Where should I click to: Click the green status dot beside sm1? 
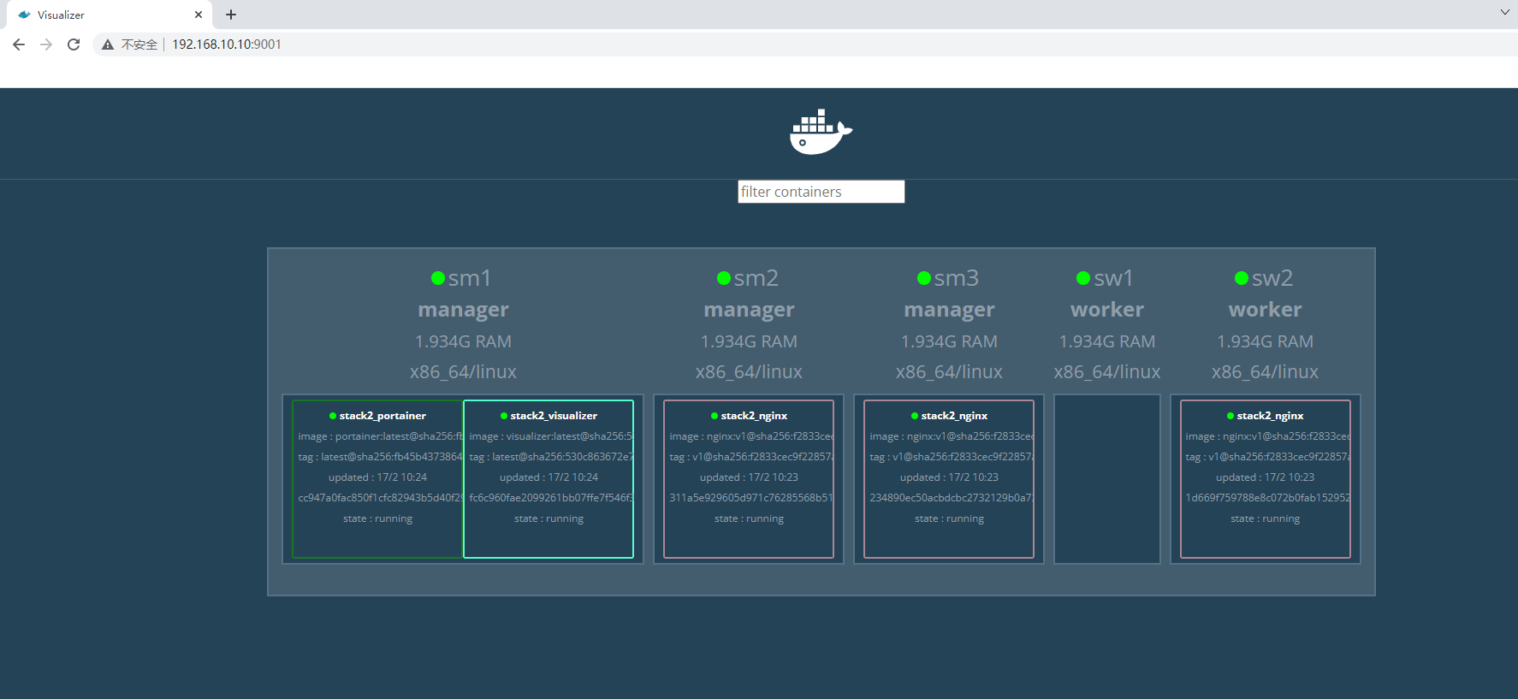438,278
